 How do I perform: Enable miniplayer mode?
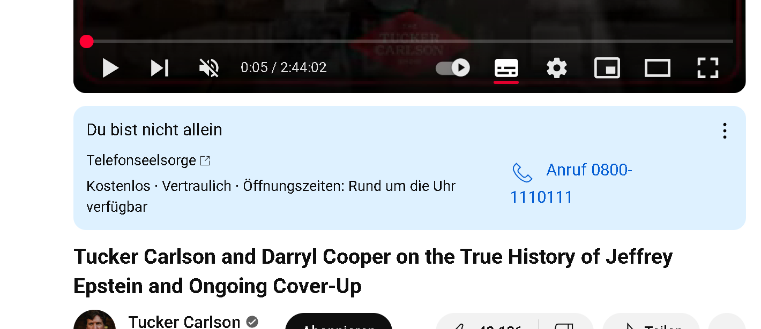[607, 68]
